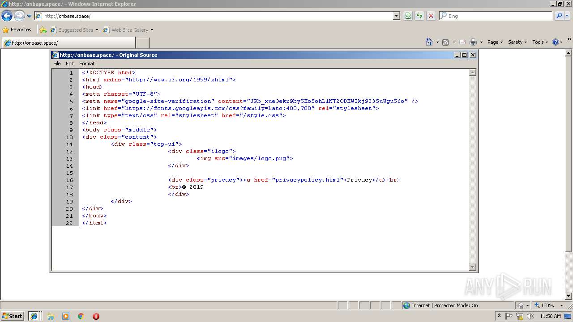Open File menu in Original Source window

57,64
